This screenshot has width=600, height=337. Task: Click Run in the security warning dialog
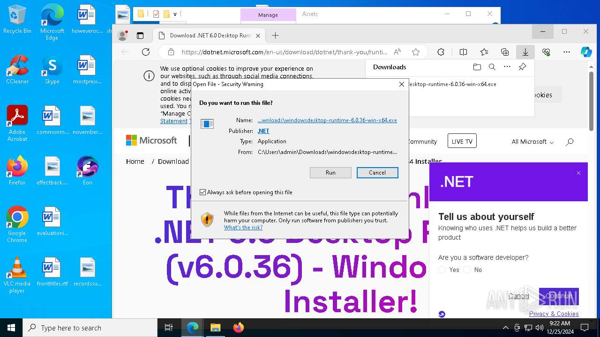330,173
